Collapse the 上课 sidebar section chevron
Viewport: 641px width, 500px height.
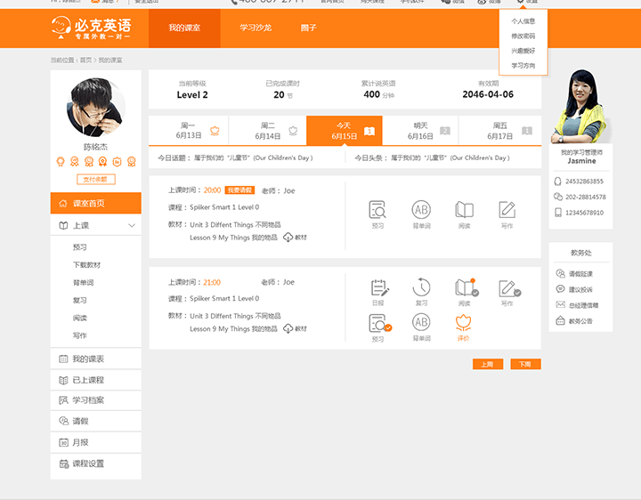132,226
